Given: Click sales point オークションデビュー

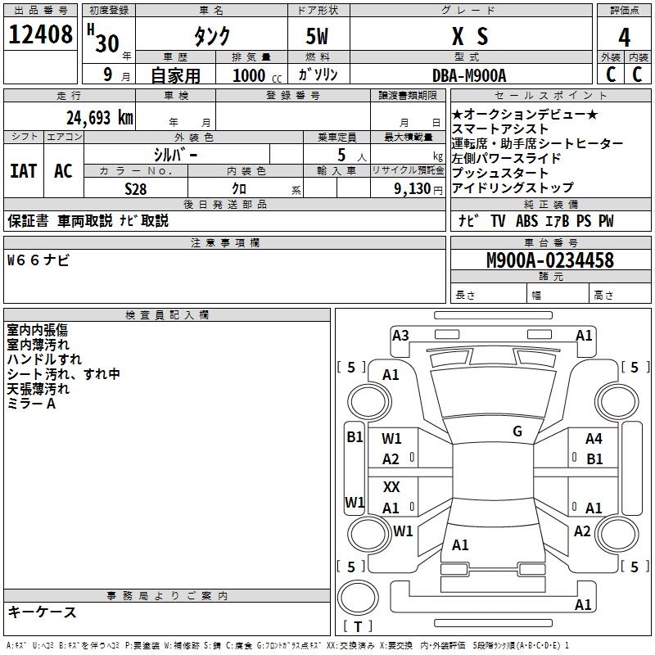Looking at the screenshot, I should (525, 114).
